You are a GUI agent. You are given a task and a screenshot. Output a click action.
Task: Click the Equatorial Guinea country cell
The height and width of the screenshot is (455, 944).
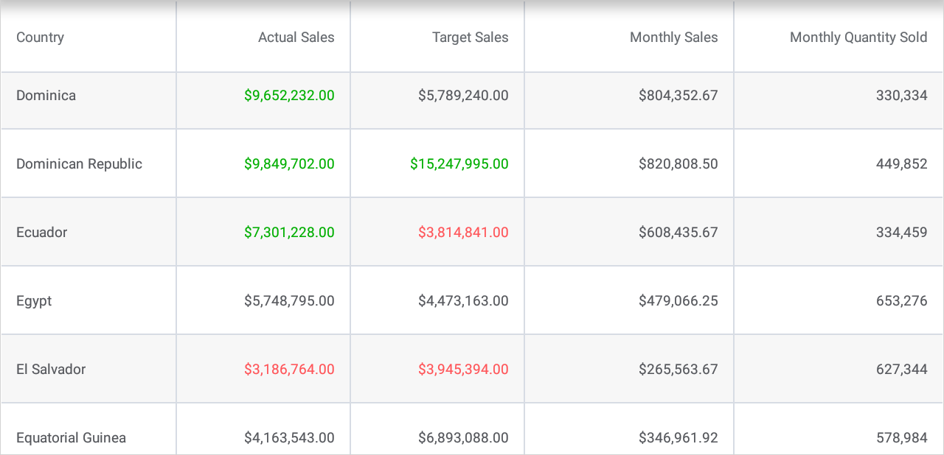[x=71, y=438]
